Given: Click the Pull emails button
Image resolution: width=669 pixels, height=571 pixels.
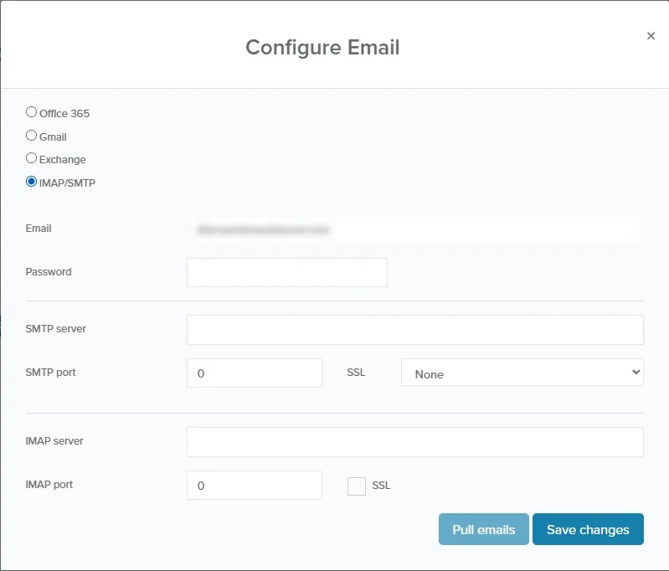Looking at the screenshot, I should tap(483, 529).
